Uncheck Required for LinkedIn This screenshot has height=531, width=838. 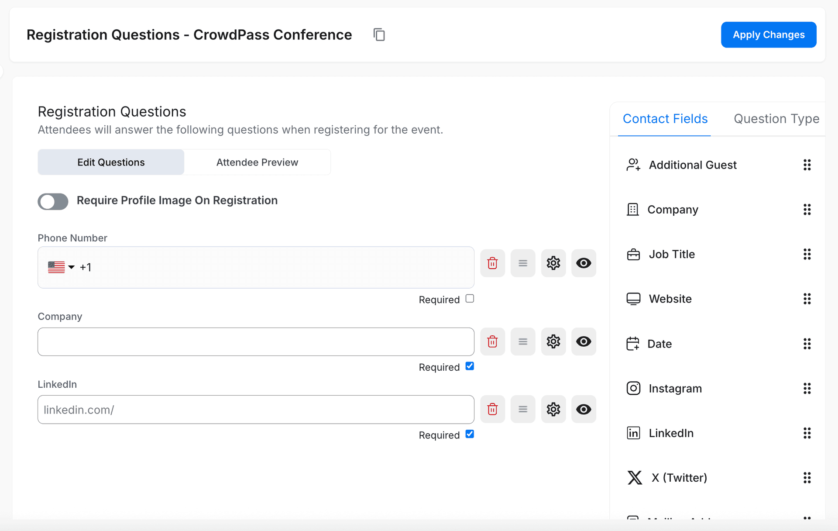pos(470,434)
